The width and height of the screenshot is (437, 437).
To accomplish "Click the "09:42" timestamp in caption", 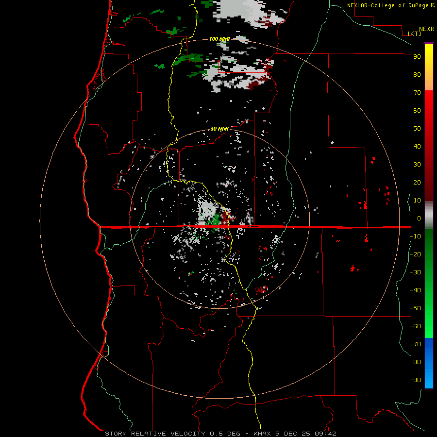I will point(325,434).
